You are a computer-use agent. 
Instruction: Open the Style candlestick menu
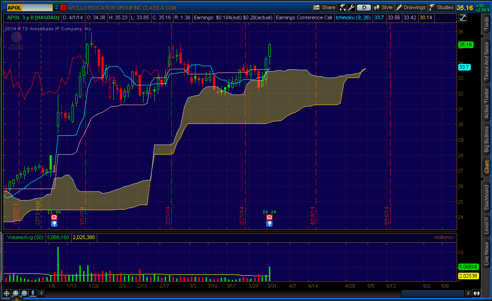pyautogui.click(x=383, y=7)
